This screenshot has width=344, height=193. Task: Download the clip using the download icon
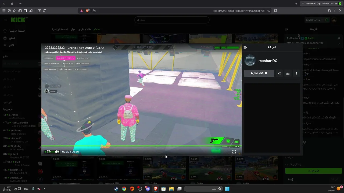[x=288, y=73]
